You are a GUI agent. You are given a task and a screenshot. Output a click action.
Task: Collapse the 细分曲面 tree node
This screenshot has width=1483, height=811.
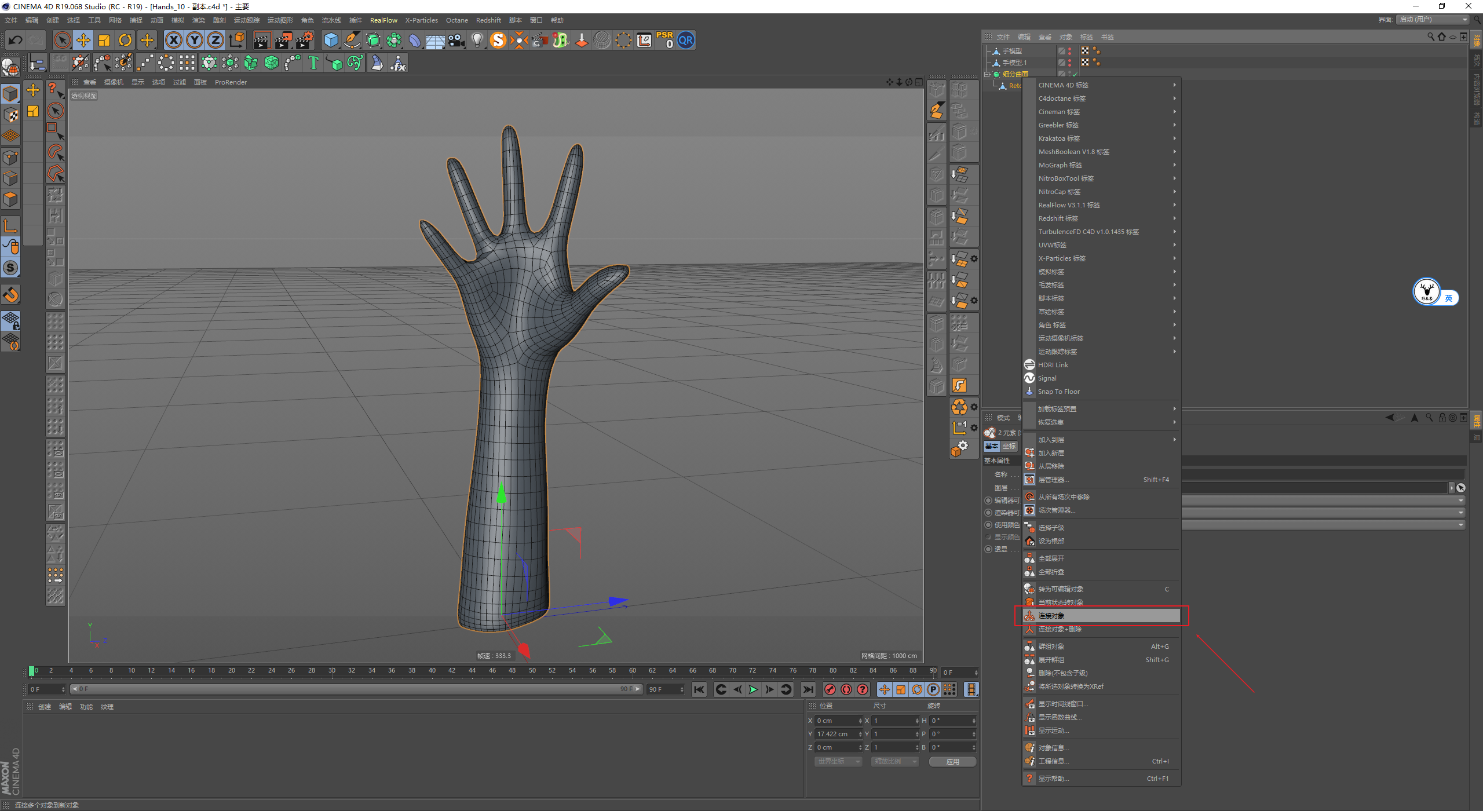(987, 74)
